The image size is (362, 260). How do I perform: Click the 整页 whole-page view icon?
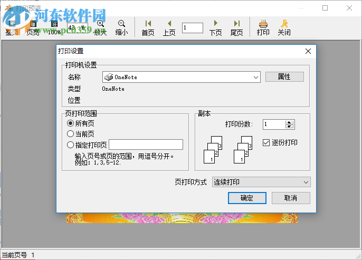pos(12,24)
